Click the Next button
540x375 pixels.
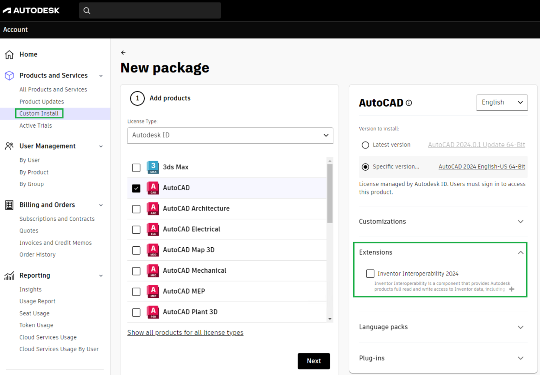(314, 361)
